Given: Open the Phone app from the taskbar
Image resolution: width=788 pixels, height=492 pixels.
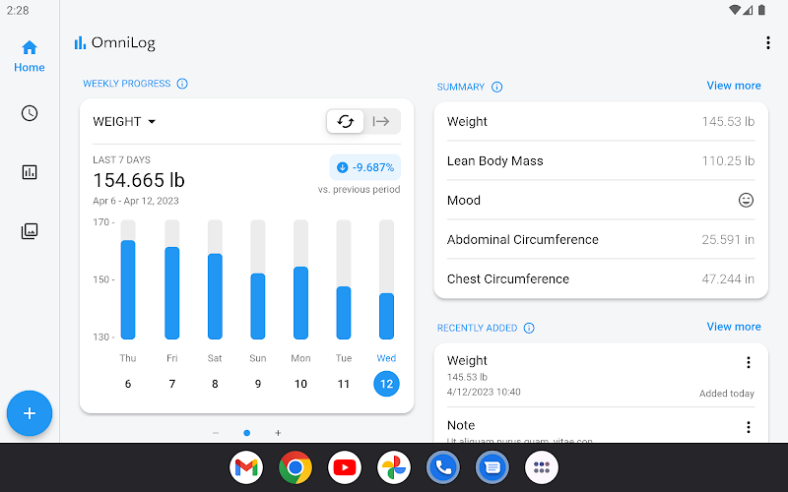Looking at the screenshot, I should (443, 468).
